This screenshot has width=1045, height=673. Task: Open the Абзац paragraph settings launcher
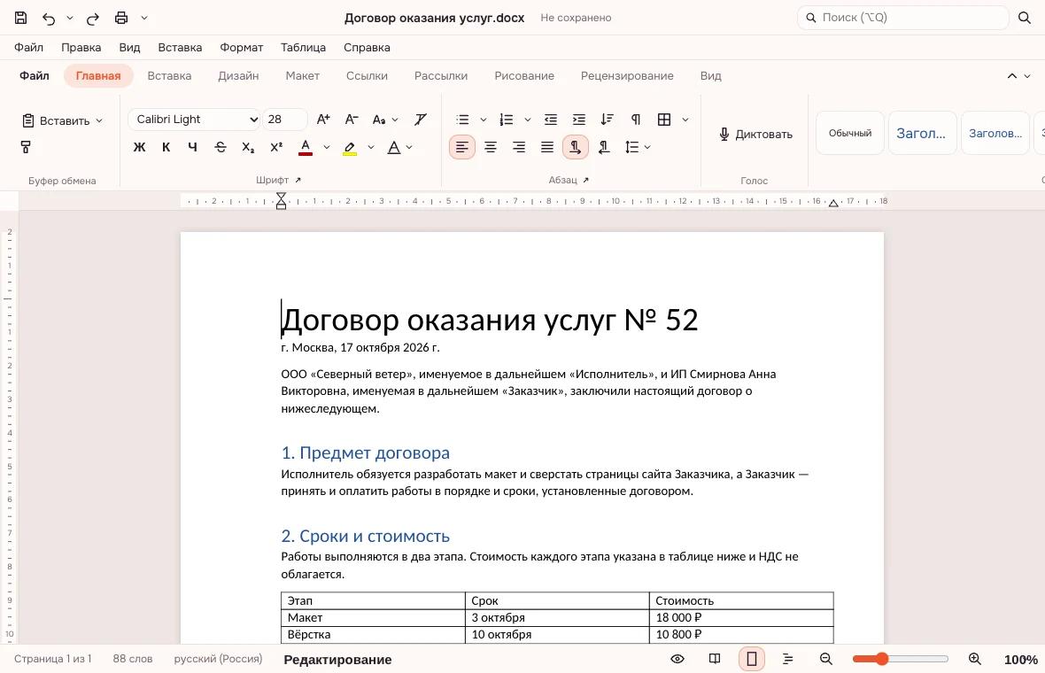pos(585,180)
